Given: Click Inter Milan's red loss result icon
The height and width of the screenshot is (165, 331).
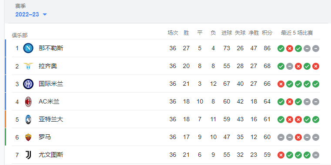Looking at the screenshot, I should coord(281,84).
